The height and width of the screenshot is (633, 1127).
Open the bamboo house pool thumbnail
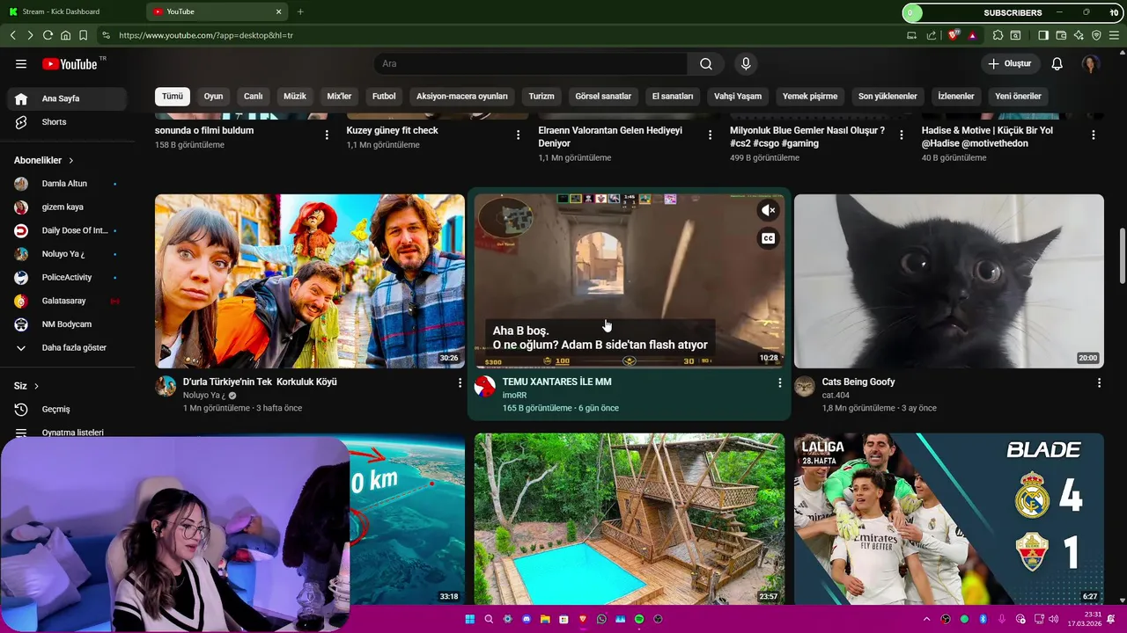(629, 519)
